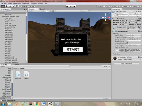Open the GameObject menu

tap(17, 4)
